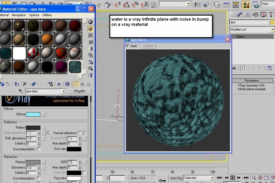Click Reset Map/Mtl X icon
This screenshot has height=183, width=275.
pyautogui.click(x=25, y=84)
